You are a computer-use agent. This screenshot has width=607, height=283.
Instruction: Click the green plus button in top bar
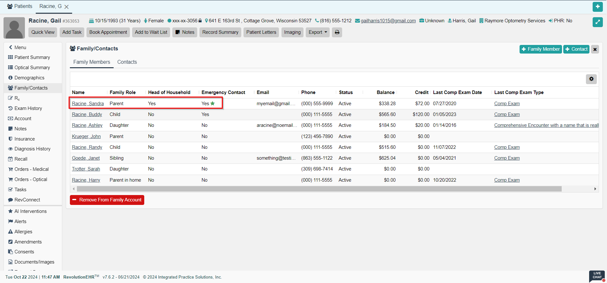597,7
